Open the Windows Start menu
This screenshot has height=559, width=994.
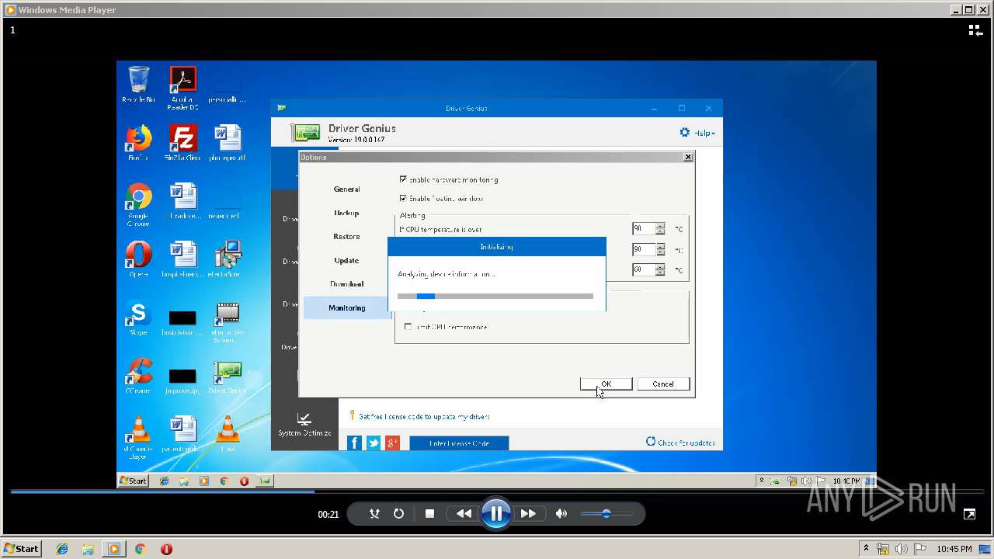pos(21,548)
